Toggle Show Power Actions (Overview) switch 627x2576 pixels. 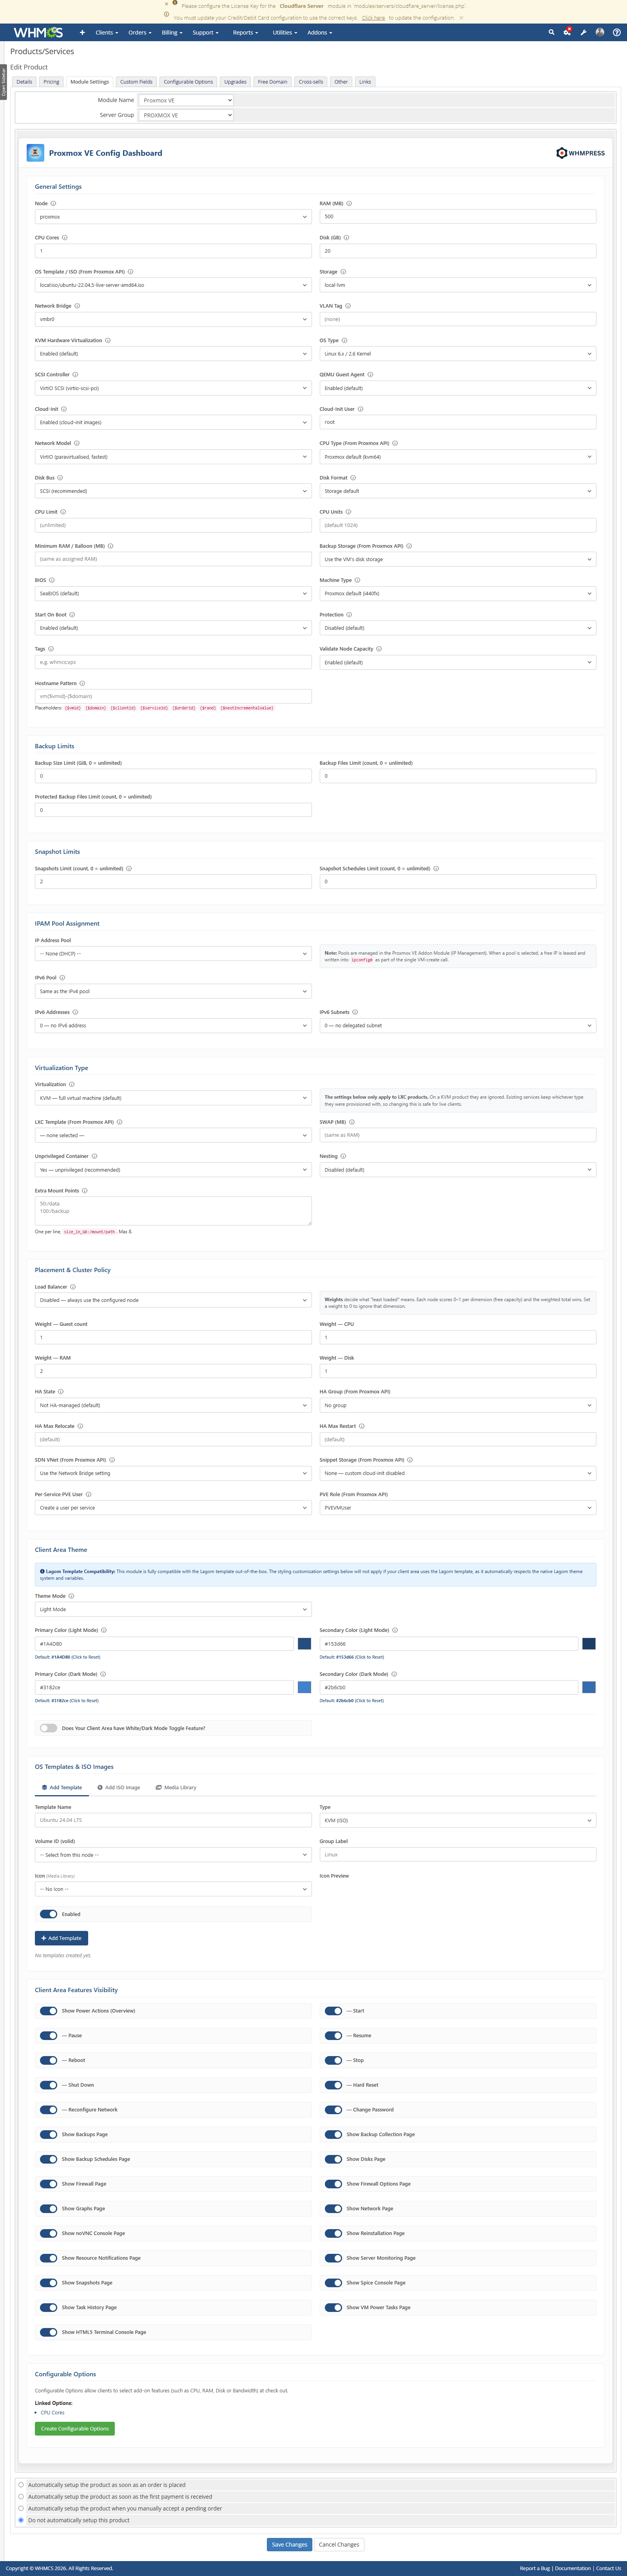click(48, 2011)
